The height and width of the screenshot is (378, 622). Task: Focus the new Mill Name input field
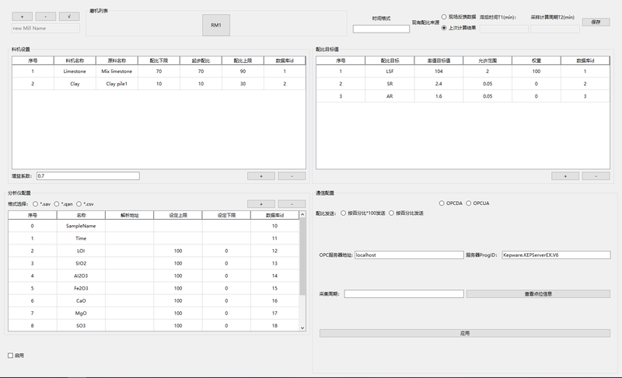pos(46,28)
